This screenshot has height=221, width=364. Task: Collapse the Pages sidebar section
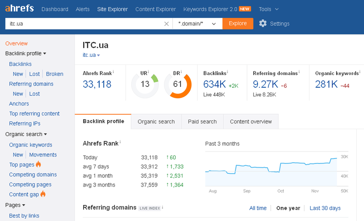15,205
